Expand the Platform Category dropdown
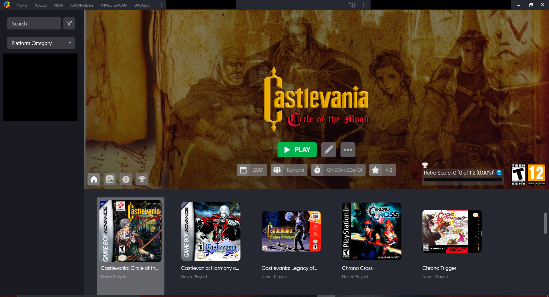Viewport: 549px width, 297px height. tap(41, 43)
